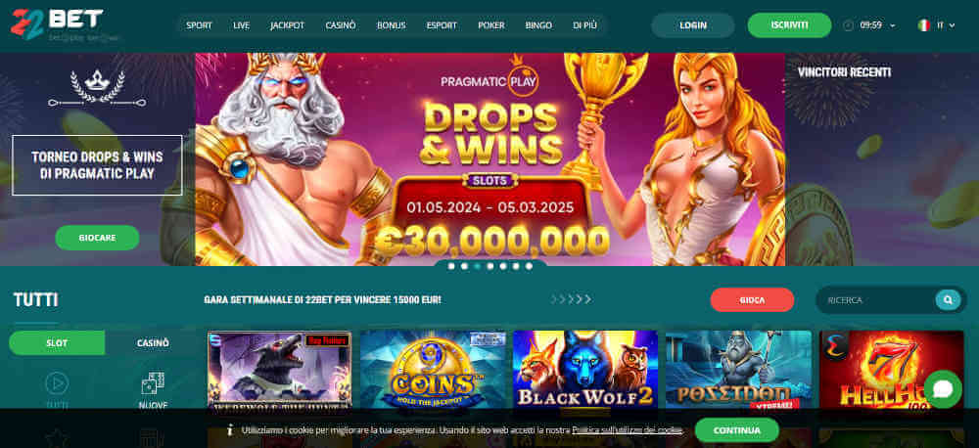Viewport: 979px width, 448px height.
Task: Click the clock icon beside 09:59
Action: click(848, 25)
